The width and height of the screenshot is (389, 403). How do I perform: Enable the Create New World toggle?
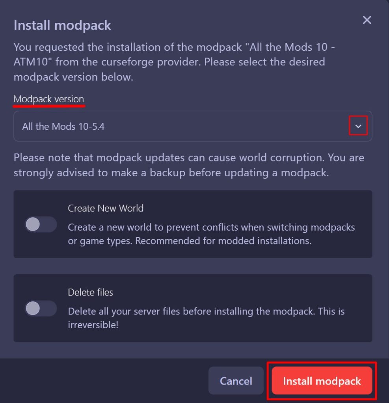click(x=41, y=224)
